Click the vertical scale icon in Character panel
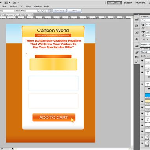 tap(143, 32)
